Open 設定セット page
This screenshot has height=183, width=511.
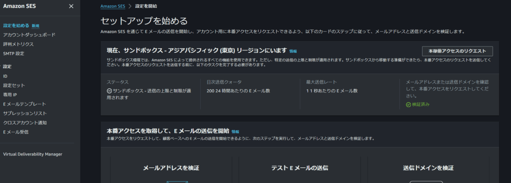[14, 85]
